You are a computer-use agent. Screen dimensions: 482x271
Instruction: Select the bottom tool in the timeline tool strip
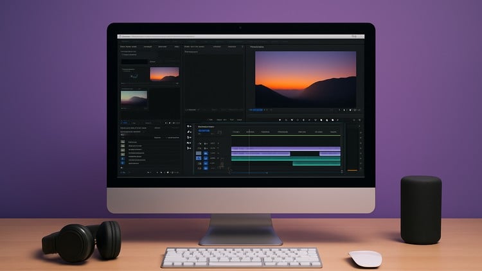point(189,148)
